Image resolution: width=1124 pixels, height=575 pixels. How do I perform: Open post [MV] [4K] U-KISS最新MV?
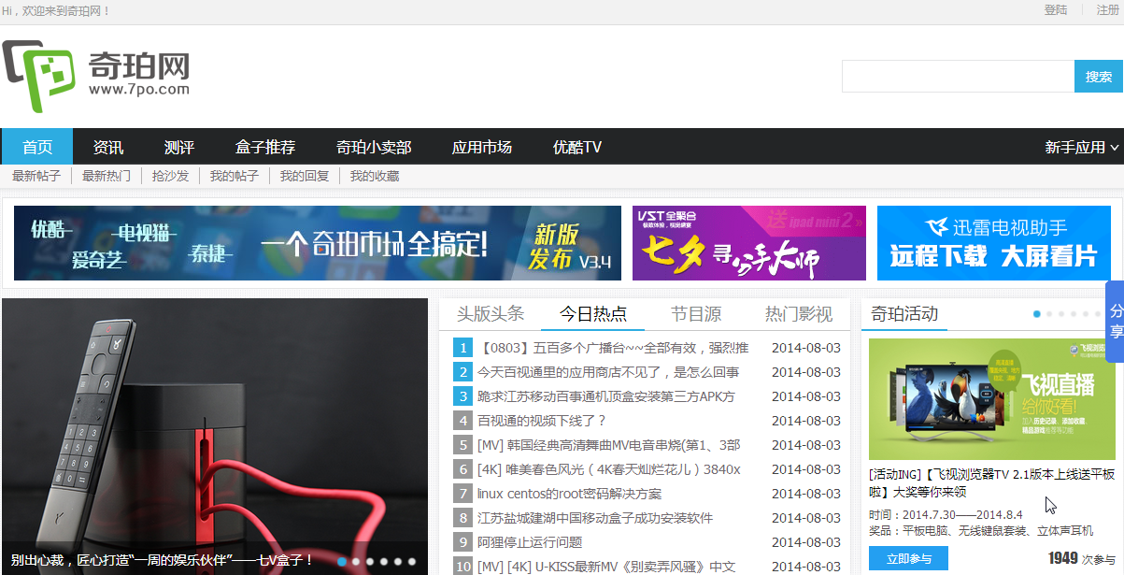pos(607,567)
